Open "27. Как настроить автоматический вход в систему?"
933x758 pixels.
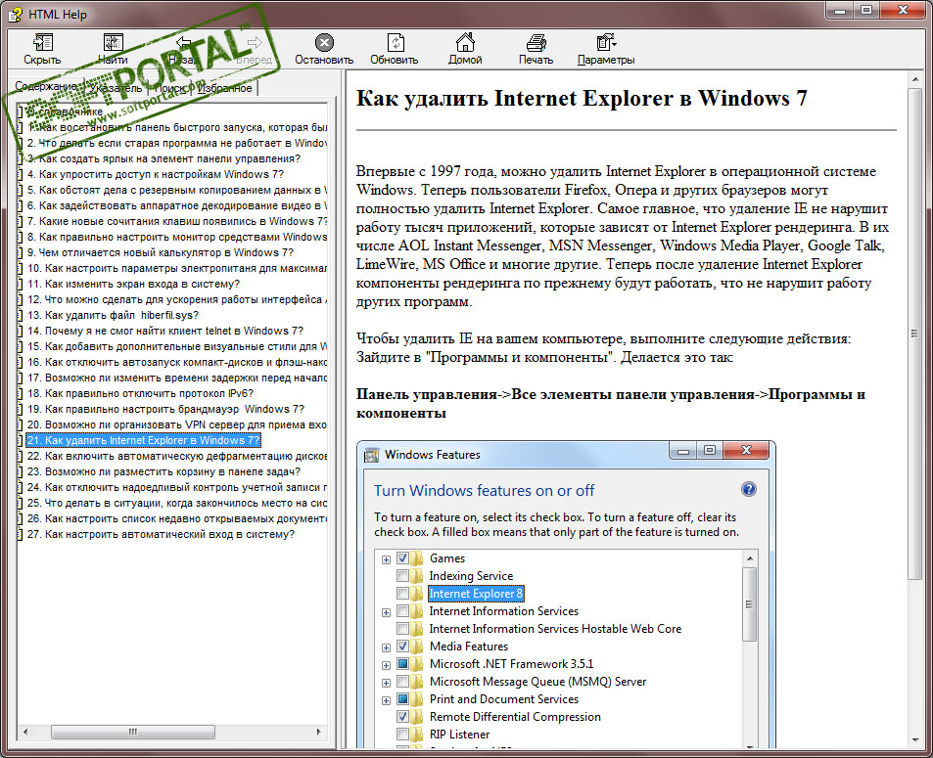coord(161,534)
